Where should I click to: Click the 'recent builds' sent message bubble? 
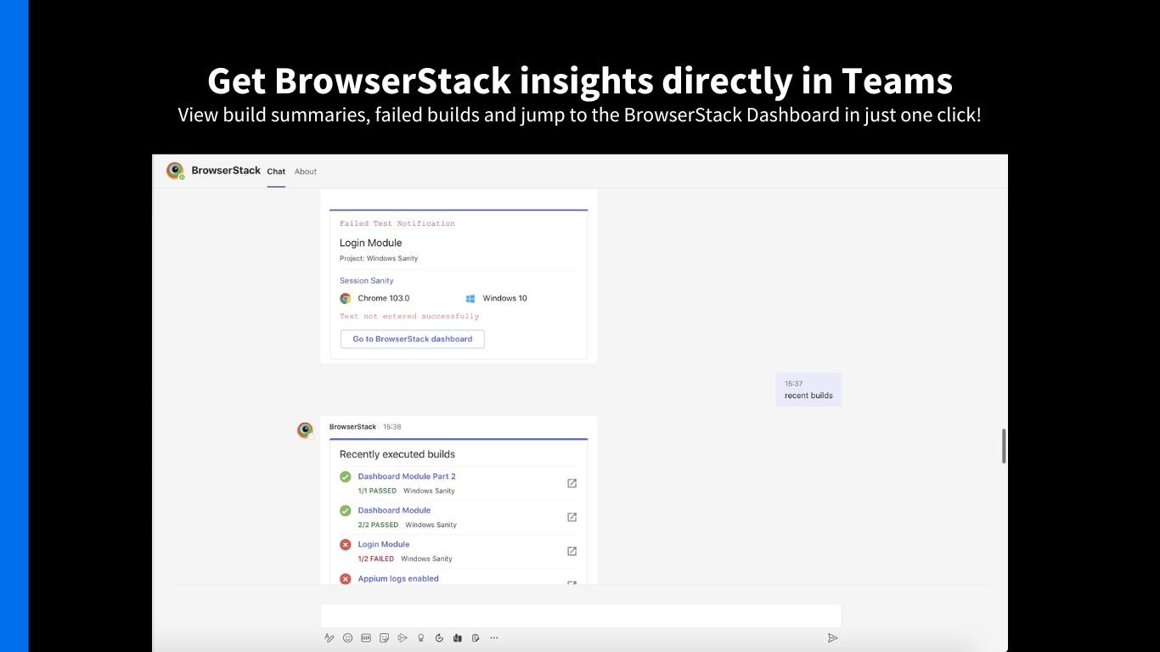(808, 390)
